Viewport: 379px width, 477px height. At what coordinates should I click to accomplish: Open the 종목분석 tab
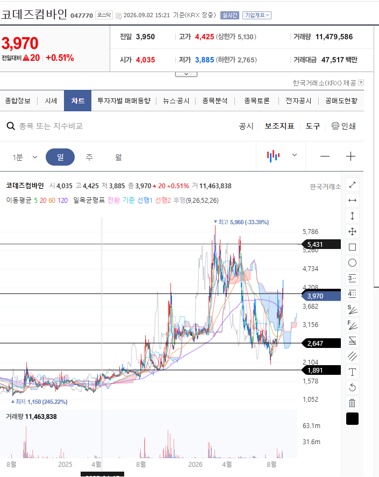[215, 101]
